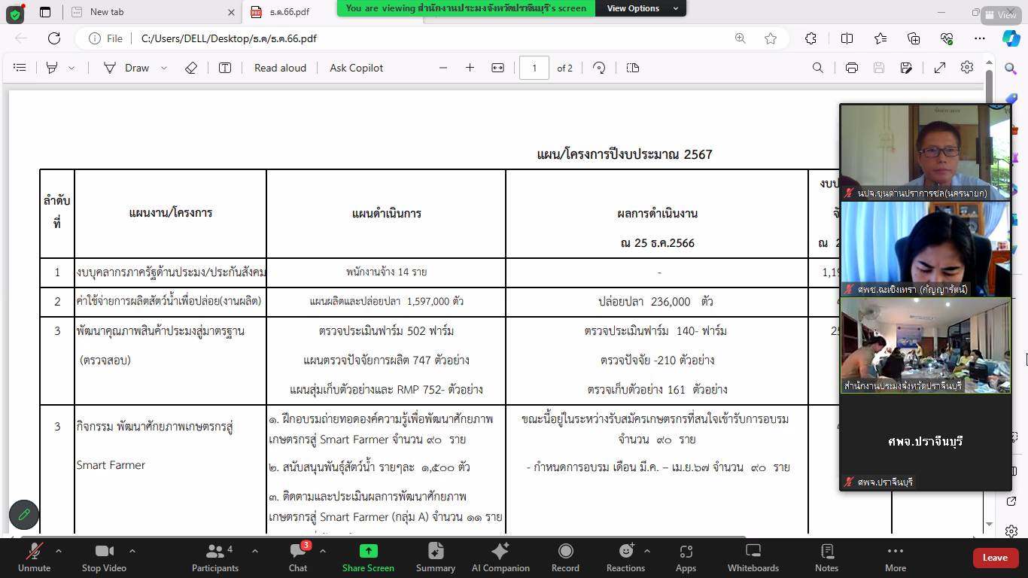Select นปจ.ขุนด่านปราการชล participant video
Screen dimensions: 1028x578
[x=925, y=152]
